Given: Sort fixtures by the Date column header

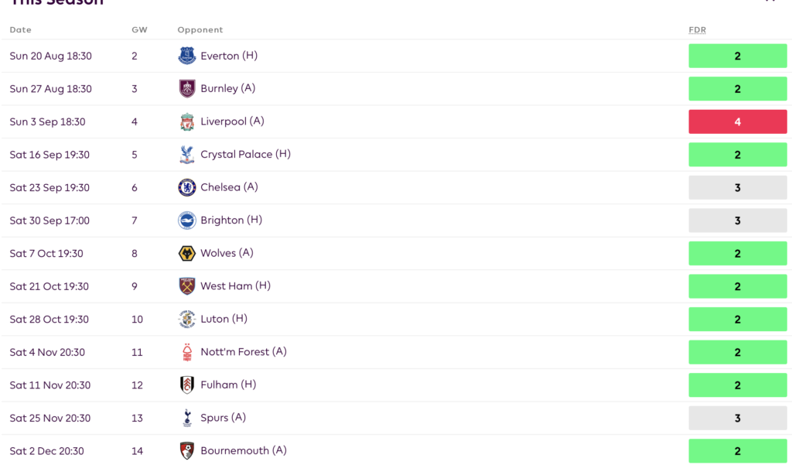Looking at the screenshot, I should tap(20, 29).
